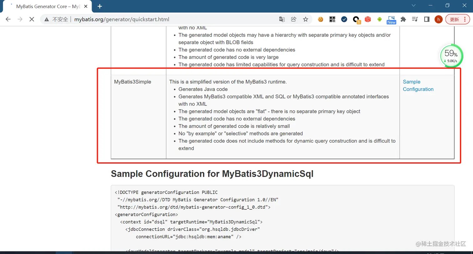Open the blue checkmark extension
Viewport: 473px width, 254px height.
pos(344,19)
